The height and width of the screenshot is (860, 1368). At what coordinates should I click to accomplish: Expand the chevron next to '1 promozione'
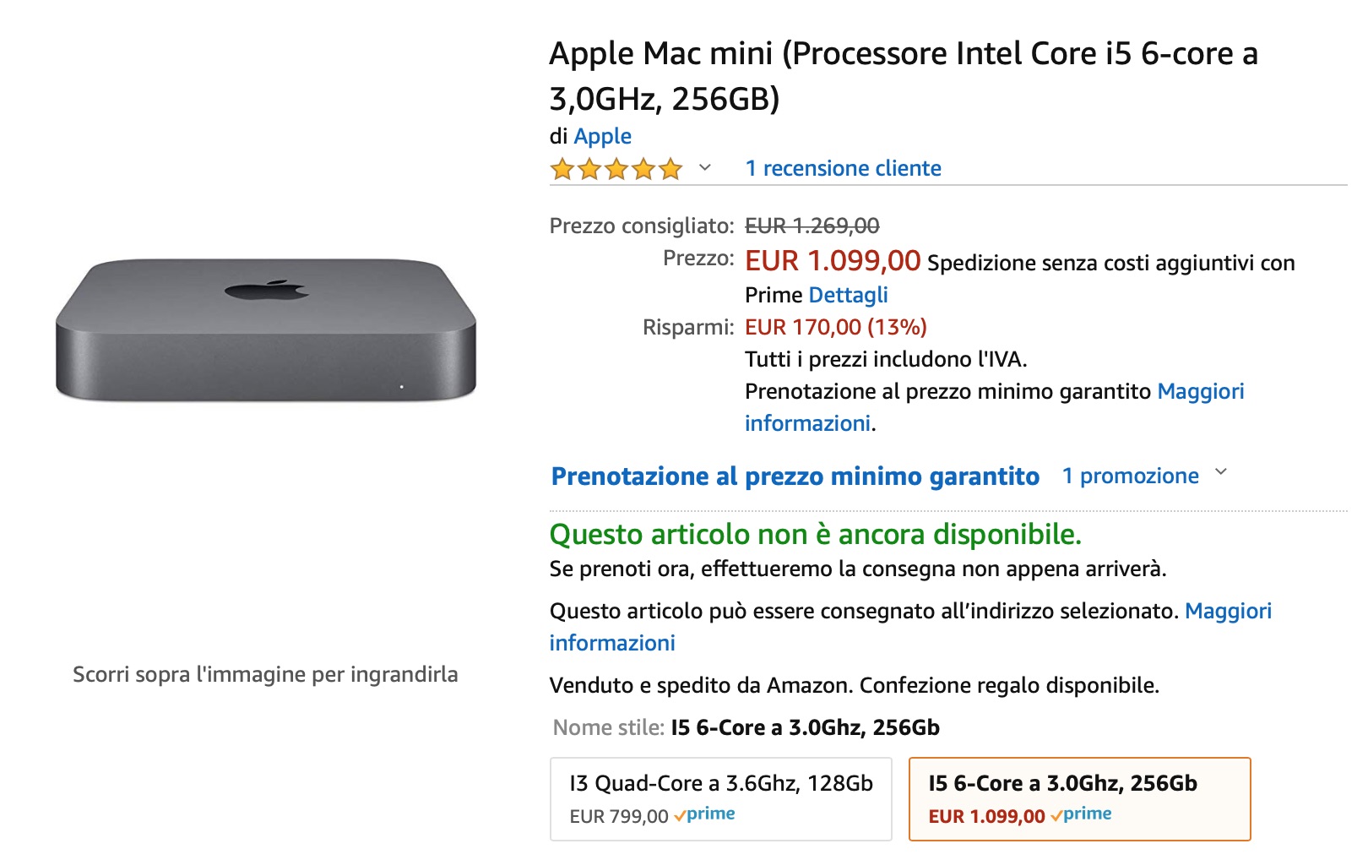1221,472
